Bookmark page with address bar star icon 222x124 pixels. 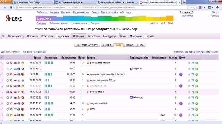pyautogui.click(x=188, y=8)
